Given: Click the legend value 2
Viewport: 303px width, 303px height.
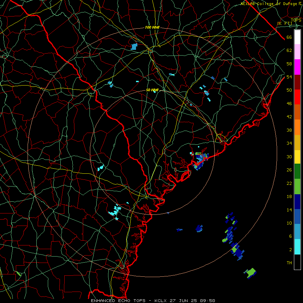Looking at the screenshot, I should pos(290,250).
